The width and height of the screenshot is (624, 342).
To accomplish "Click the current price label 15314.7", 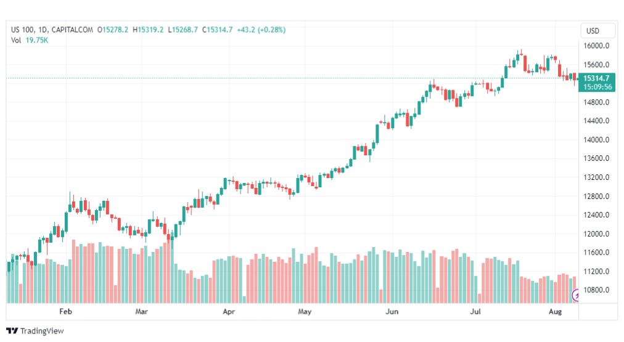I will click(596, 78).
